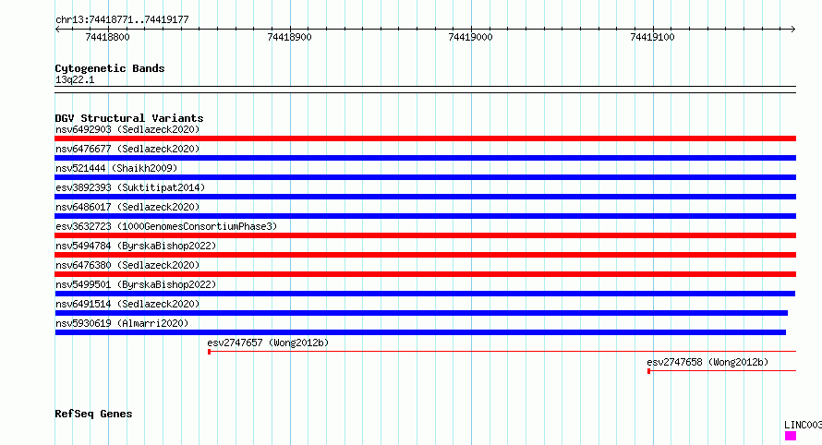
Task: Click the red bar under nsv5494784
Action: pyautogui.click(x=425, y=255)
